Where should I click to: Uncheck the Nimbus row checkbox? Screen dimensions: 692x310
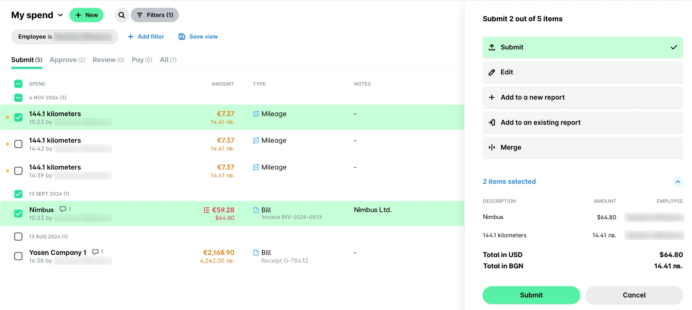click(x=18, y=213)
